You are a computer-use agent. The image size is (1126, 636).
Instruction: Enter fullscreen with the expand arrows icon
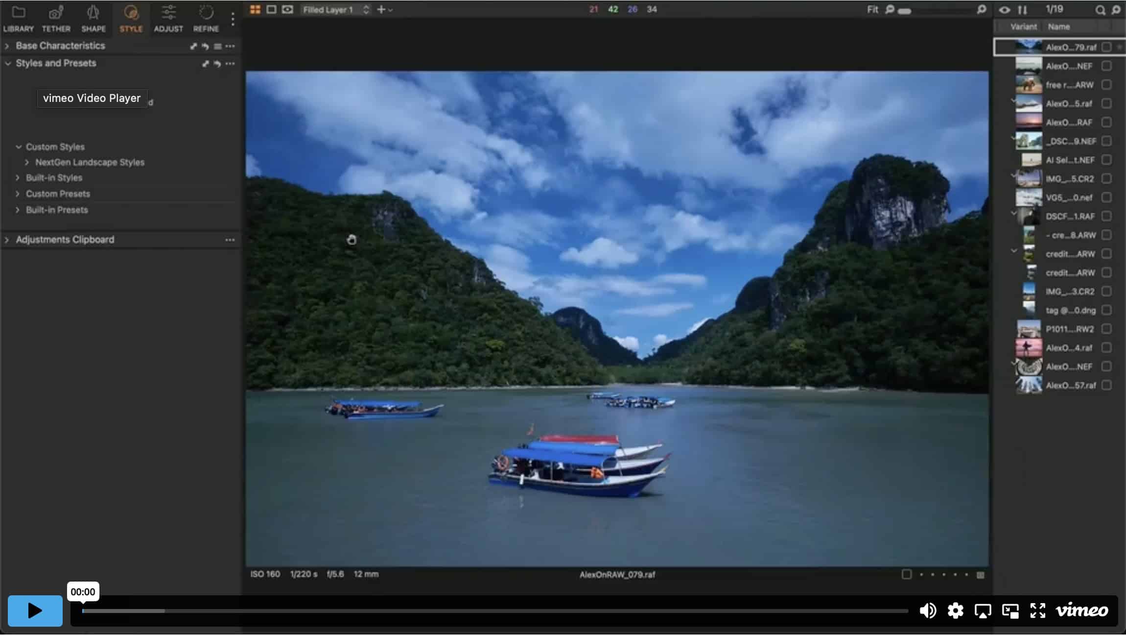[x=1037, y=611]
